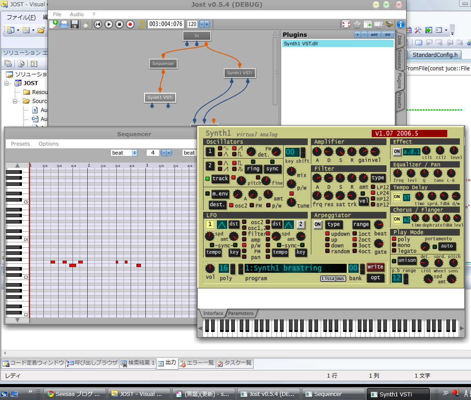Image resolution: width=471 pixels, height=400 pixels.
Task: Open the Audio menu in Jost
Action: click(76, 14)
